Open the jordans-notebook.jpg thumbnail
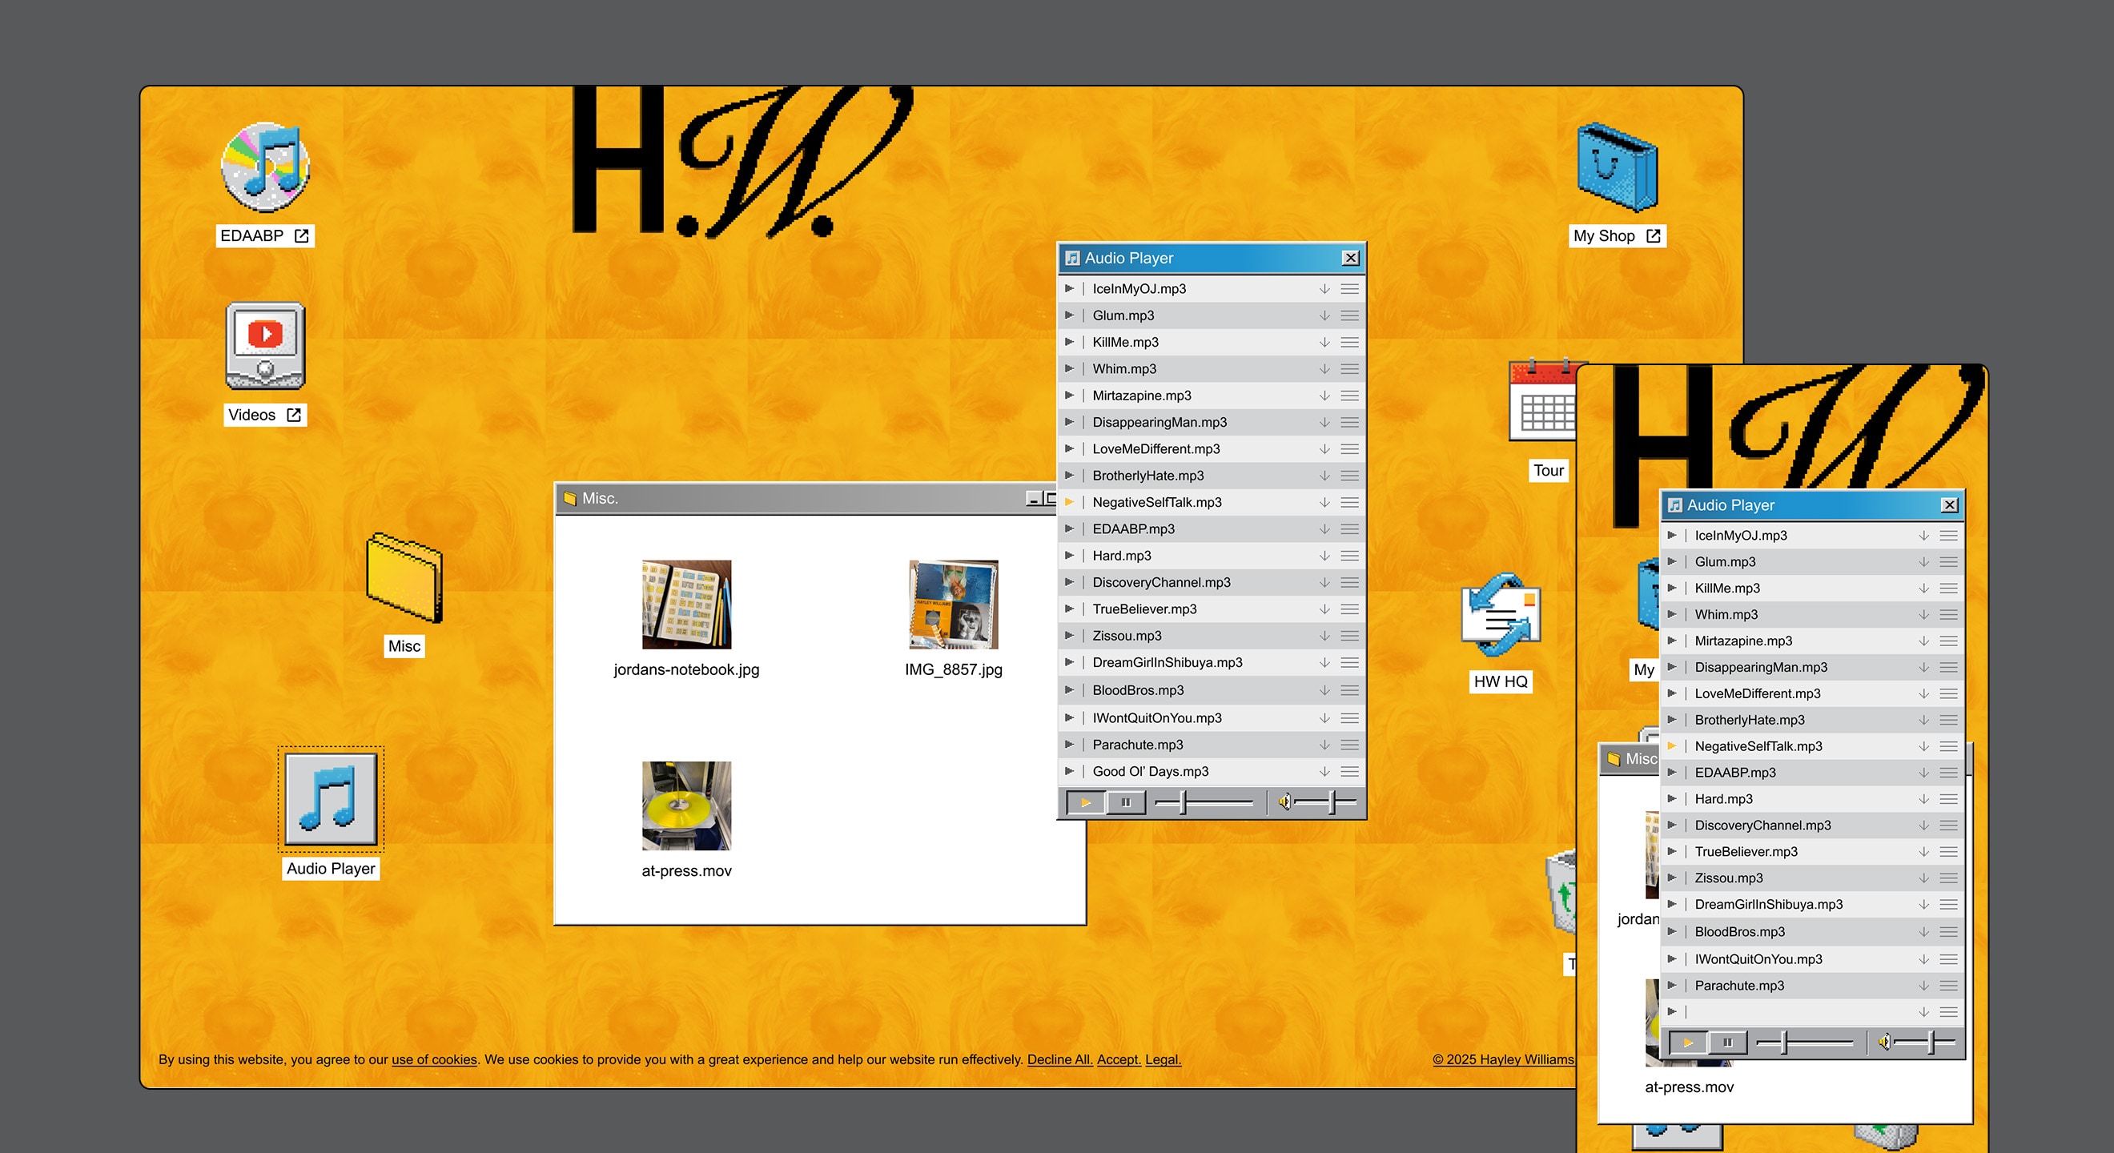This screenshot has height=1153, width=2114. (686, 605)
